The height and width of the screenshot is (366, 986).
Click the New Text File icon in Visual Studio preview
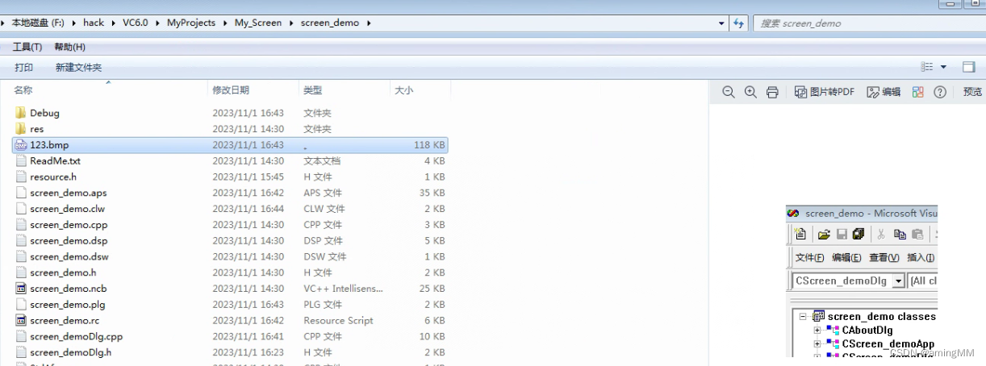coord(800,235)
